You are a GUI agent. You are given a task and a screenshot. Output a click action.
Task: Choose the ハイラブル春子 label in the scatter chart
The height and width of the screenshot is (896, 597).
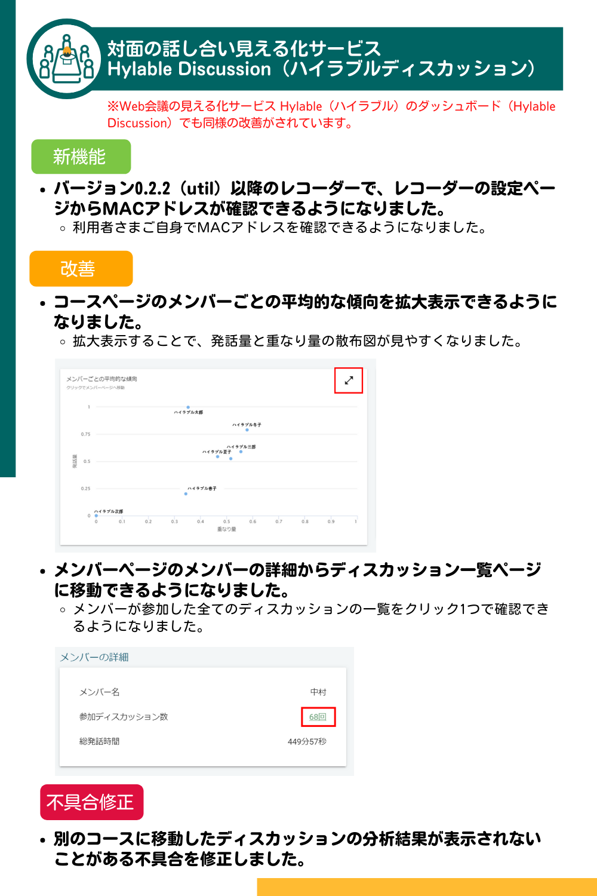pyautogui.click(x=202, y=489)
